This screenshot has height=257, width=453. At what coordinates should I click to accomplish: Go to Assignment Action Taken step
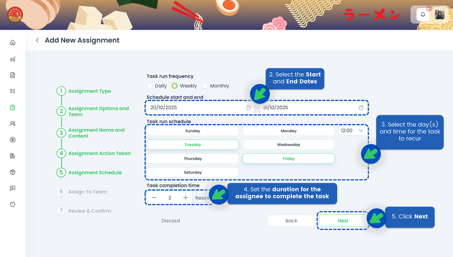[99, 154]
